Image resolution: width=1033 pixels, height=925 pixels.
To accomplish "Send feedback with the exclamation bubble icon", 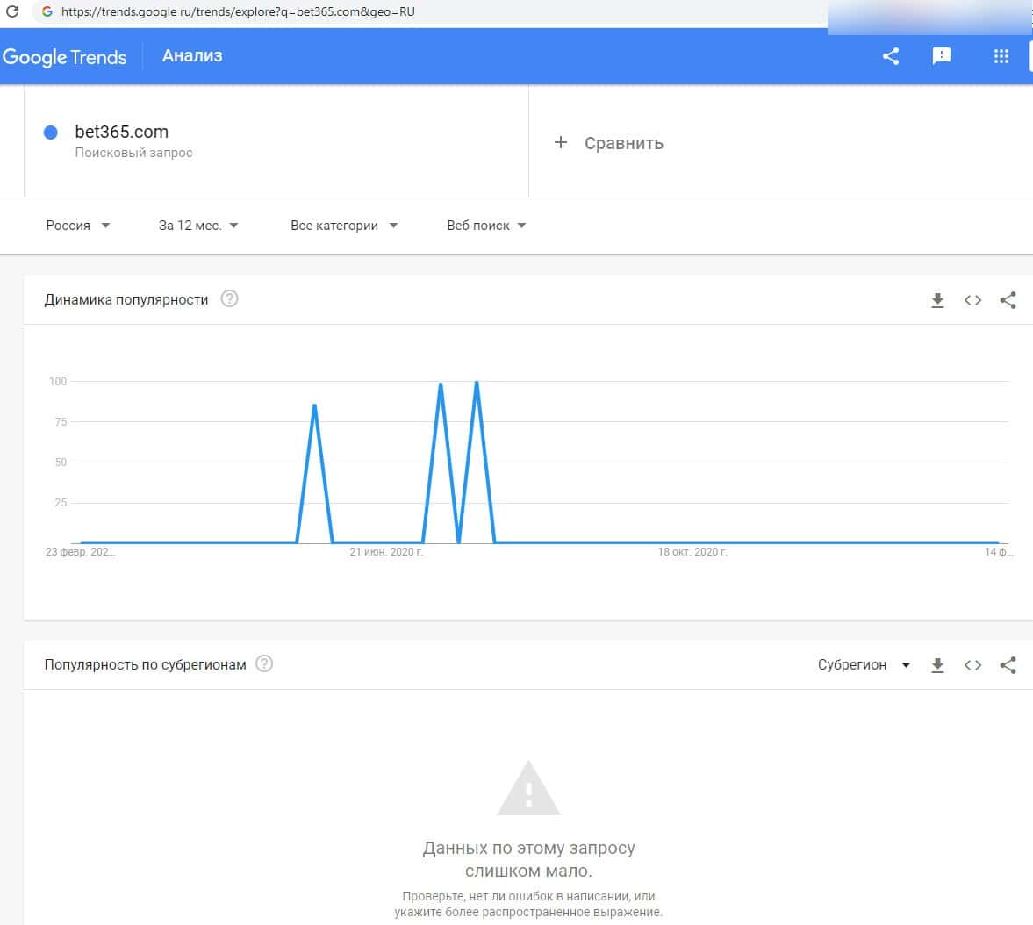I will click(942, 56).
